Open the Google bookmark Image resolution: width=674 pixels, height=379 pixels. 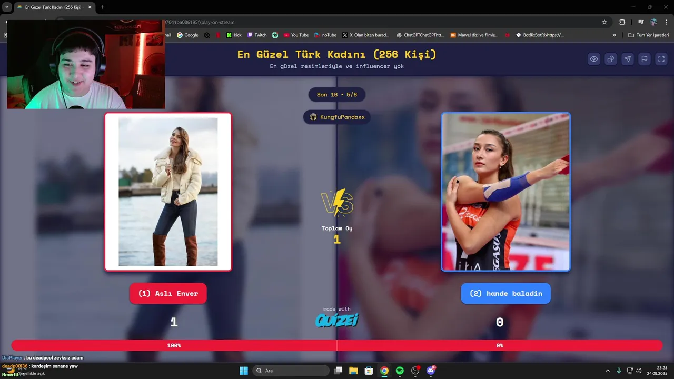pos(187,35)
